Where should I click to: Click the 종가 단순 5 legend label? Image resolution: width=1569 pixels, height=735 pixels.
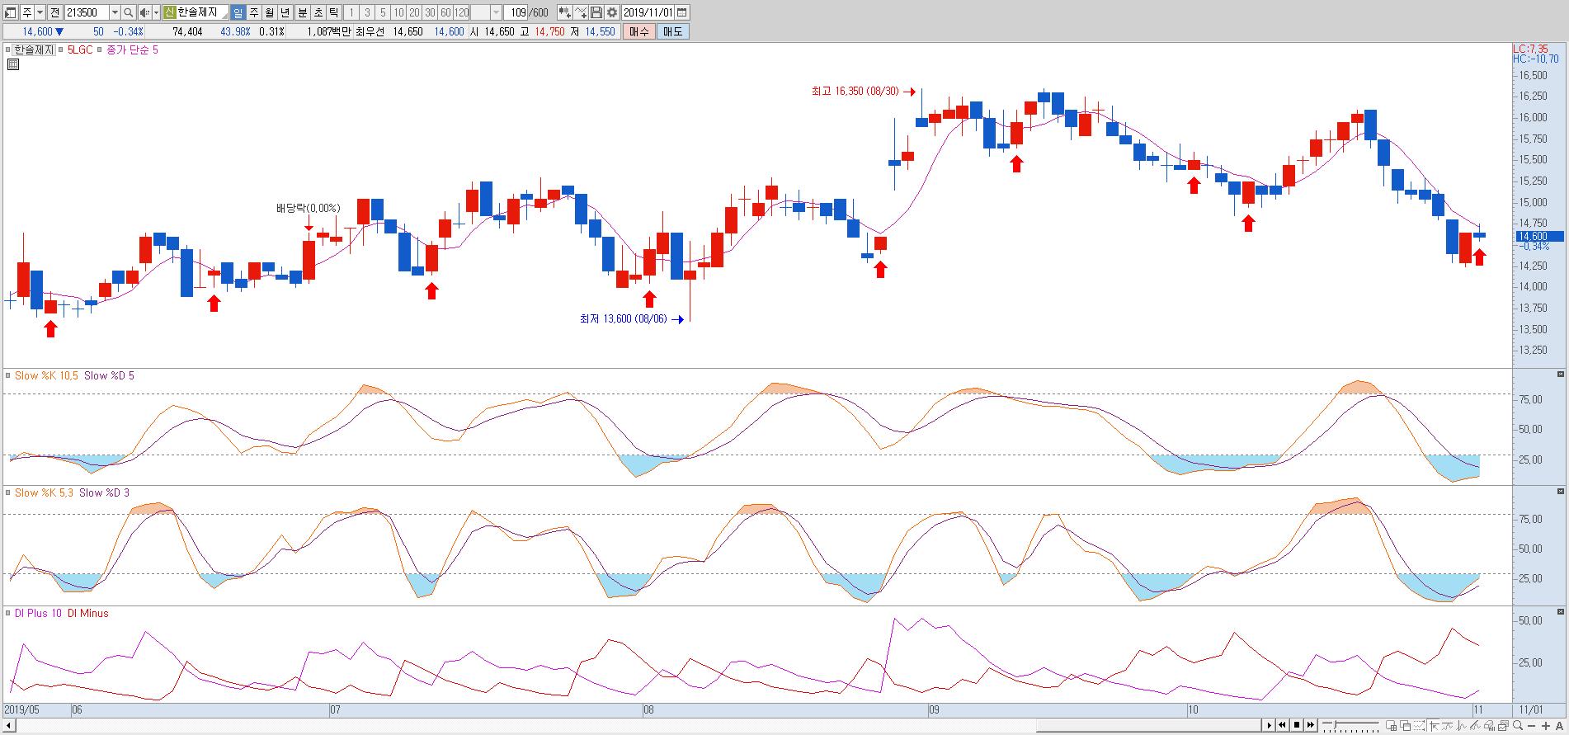tap(132, 49)
